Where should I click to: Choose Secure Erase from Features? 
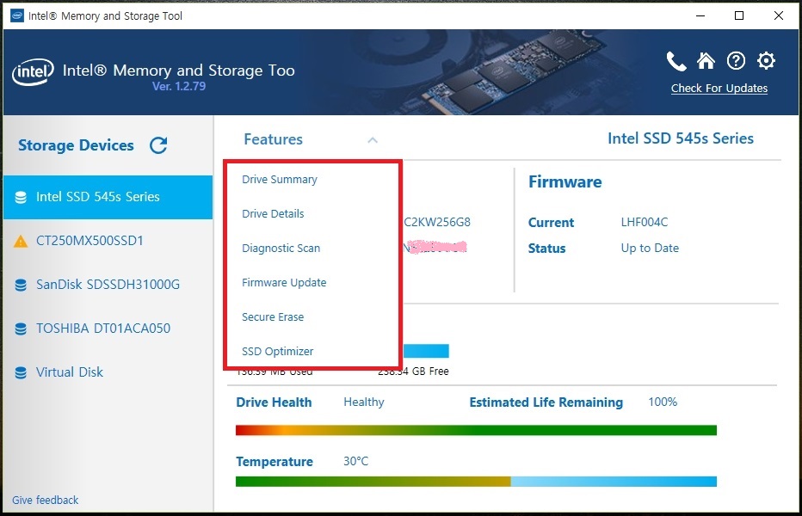tap(273, 317)
